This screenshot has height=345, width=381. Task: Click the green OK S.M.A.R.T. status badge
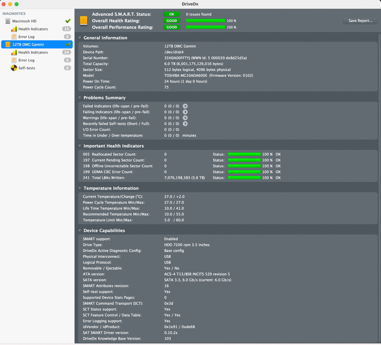pos(171,14)
